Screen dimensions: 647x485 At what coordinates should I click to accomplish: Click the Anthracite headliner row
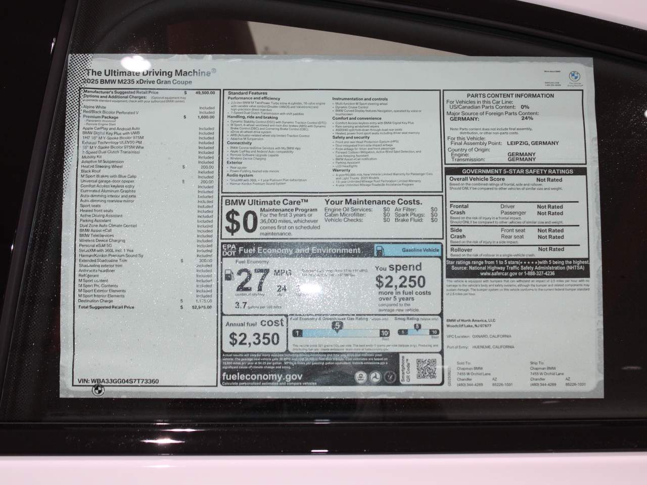click(147, 271)
